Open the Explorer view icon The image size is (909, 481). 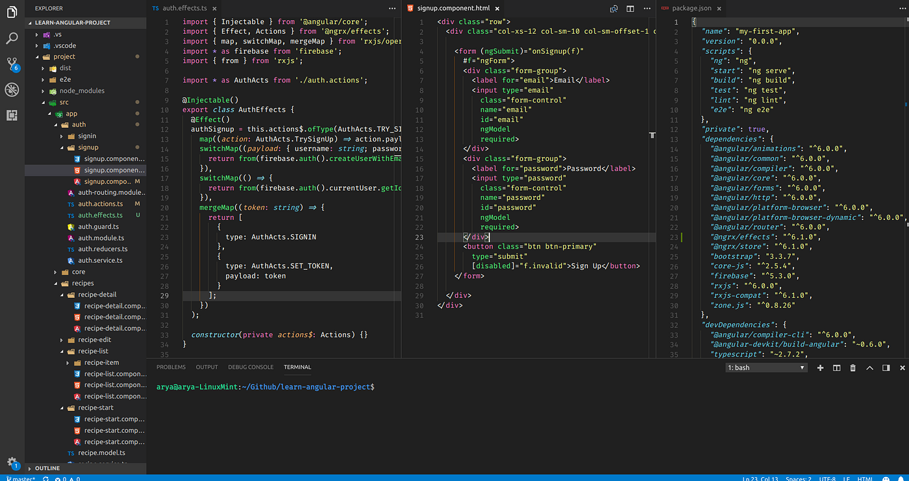pos(12,12)
